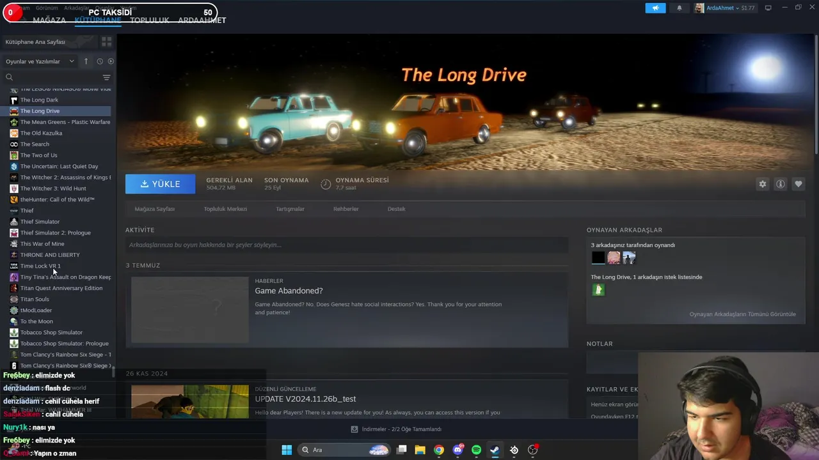The height and width of the screenshot is (460, 819).
Task: Open the UPDATE V2024.11.26b_test post
Action: 305,399
